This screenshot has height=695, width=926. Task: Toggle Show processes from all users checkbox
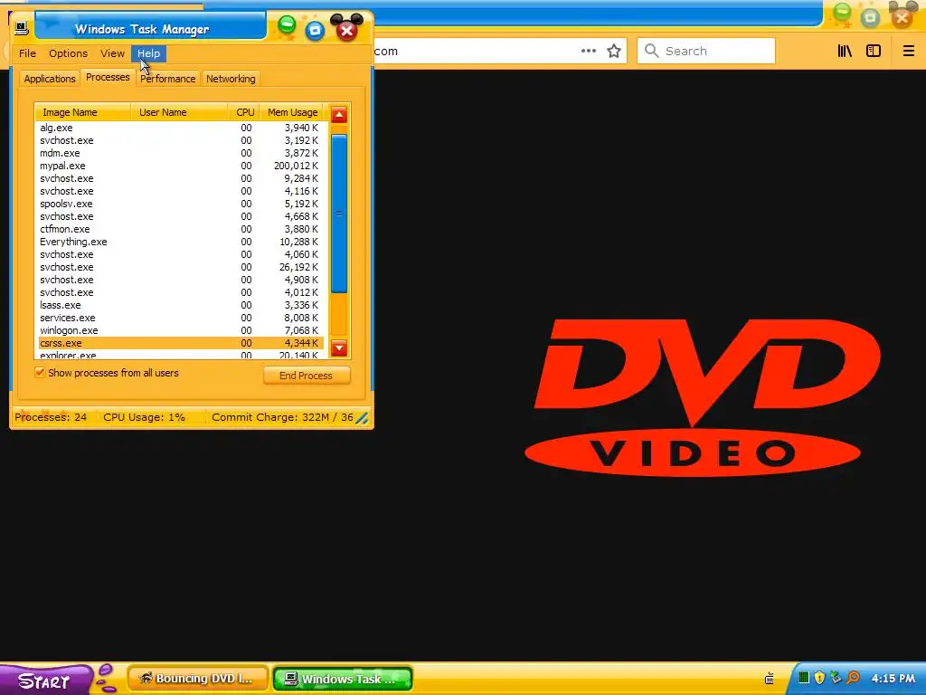(40, 372)
